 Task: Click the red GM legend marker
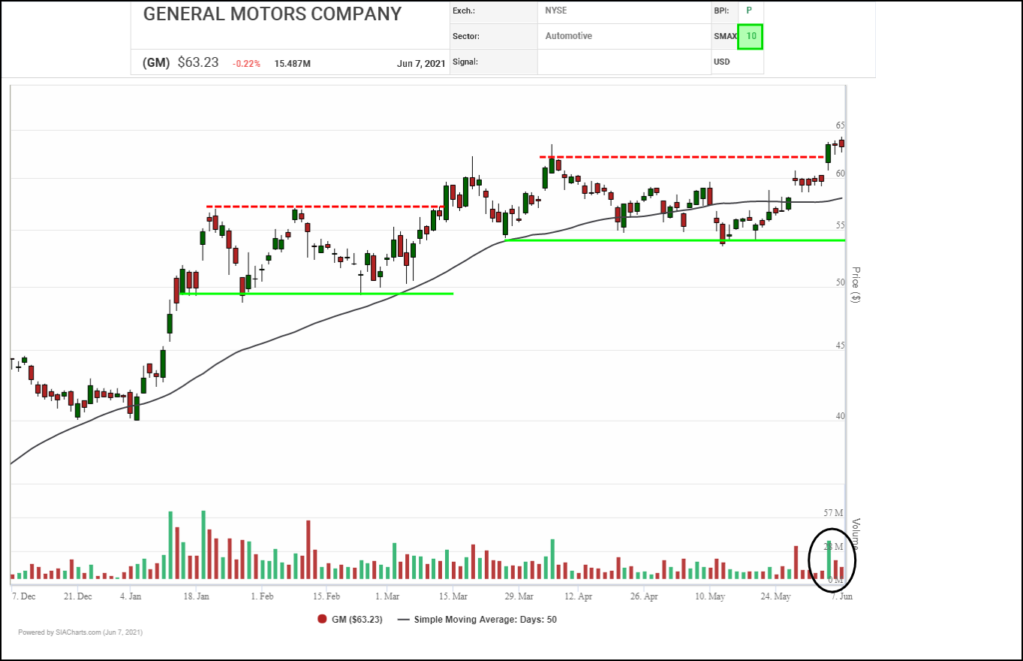tap(322, 620)
